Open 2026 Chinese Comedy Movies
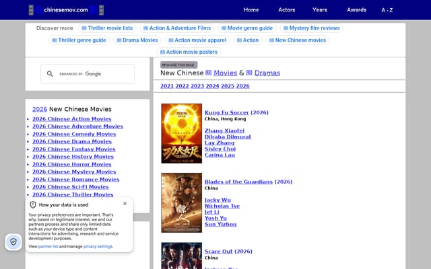The width and height of the screenshot is (431, 269). coord(74,134)
